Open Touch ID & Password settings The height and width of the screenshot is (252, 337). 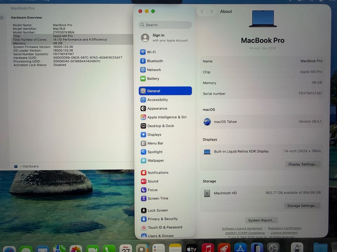[x=161, y=228]
